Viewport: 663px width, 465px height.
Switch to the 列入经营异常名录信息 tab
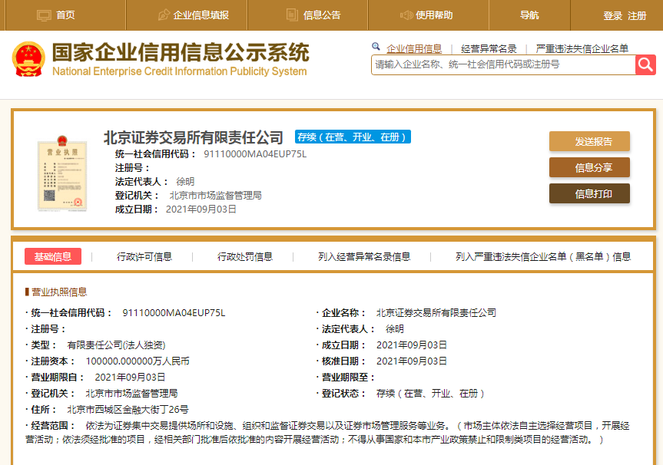[x=364, y=257]
